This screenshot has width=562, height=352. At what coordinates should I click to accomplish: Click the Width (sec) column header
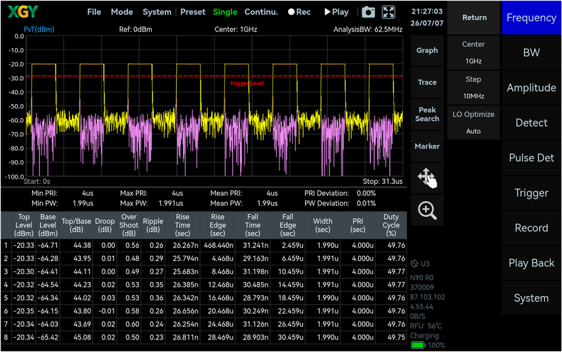tap(323, 225)
